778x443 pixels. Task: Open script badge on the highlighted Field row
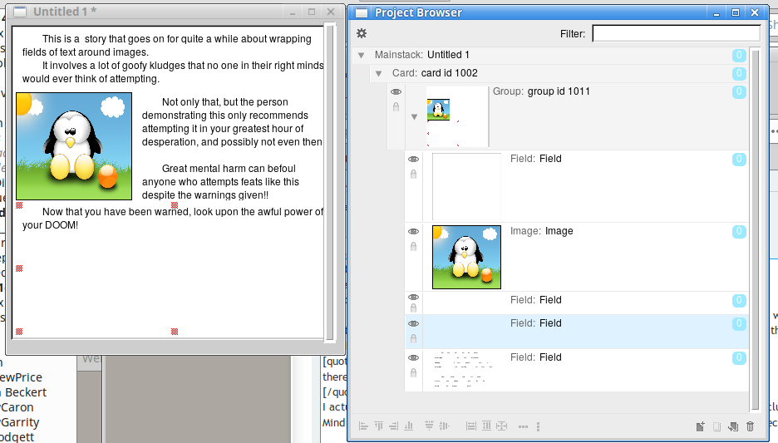point(739,323)
